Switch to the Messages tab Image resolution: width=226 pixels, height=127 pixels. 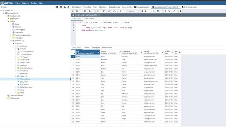[96, 48]
